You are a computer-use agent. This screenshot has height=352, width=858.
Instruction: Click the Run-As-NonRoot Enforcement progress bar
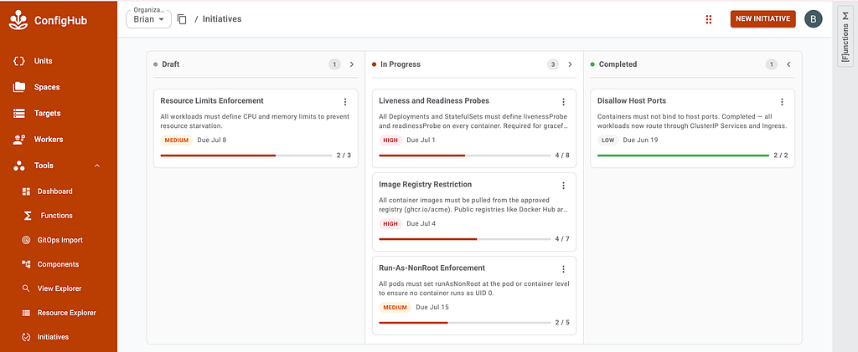(464, 323)
